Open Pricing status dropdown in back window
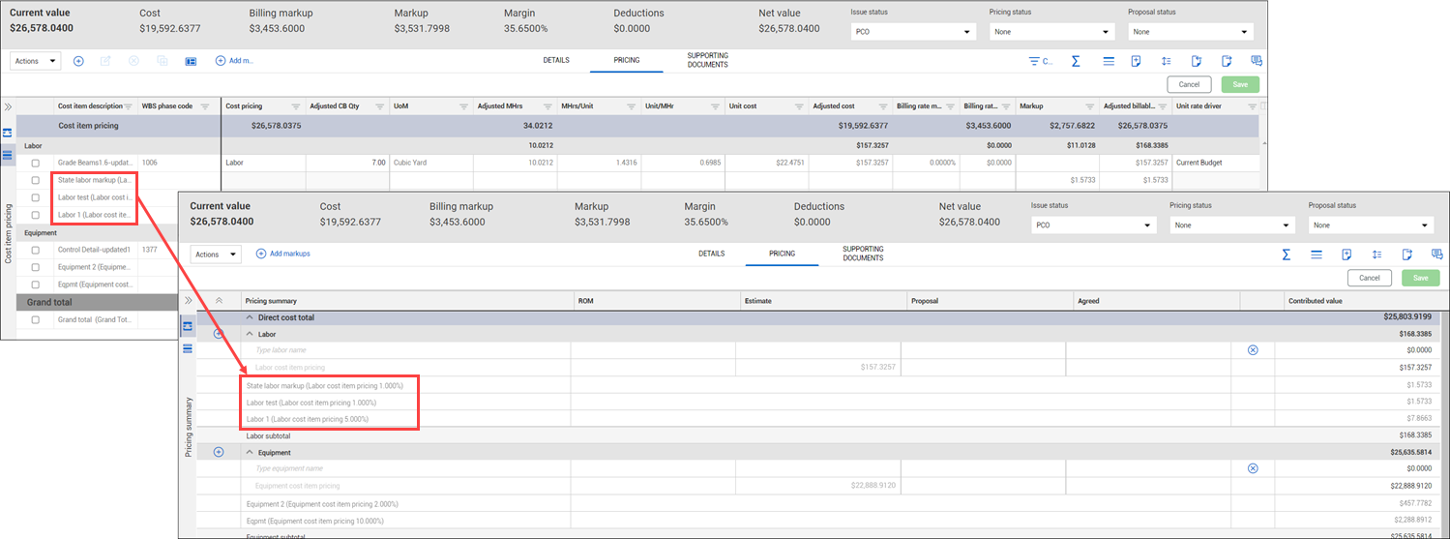Screen dimensions: 1450x539 [x=1051, y=32]
